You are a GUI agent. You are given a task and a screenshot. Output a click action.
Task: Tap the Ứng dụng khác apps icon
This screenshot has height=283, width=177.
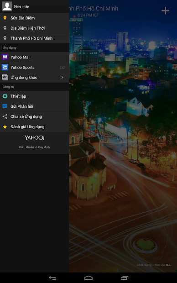(5, 77)
